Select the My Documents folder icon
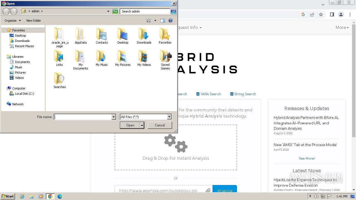The image size is (356, 200). click(x=81, y=59)
